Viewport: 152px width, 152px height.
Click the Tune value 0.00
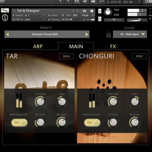[x=117, y=15]
